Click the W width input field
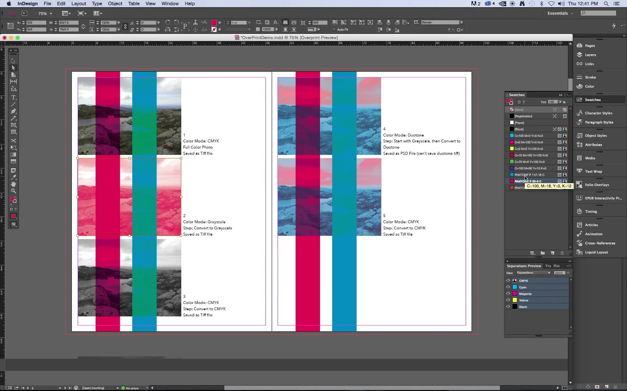Screen dimensions: 627x391 tap(68, 22)
